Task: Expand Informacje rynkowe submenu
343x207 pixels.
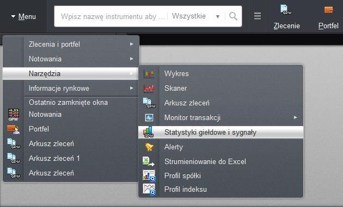Action: point(71,88)
